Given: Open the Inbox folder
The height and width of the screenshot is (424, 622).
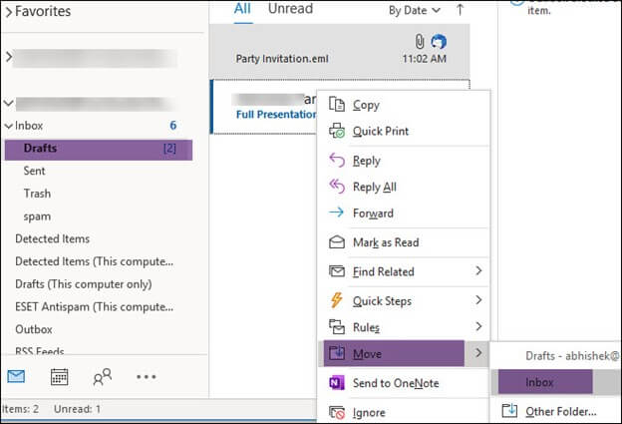Looking at the screenshot, I should pyautogui.click(x=29, y=126).
